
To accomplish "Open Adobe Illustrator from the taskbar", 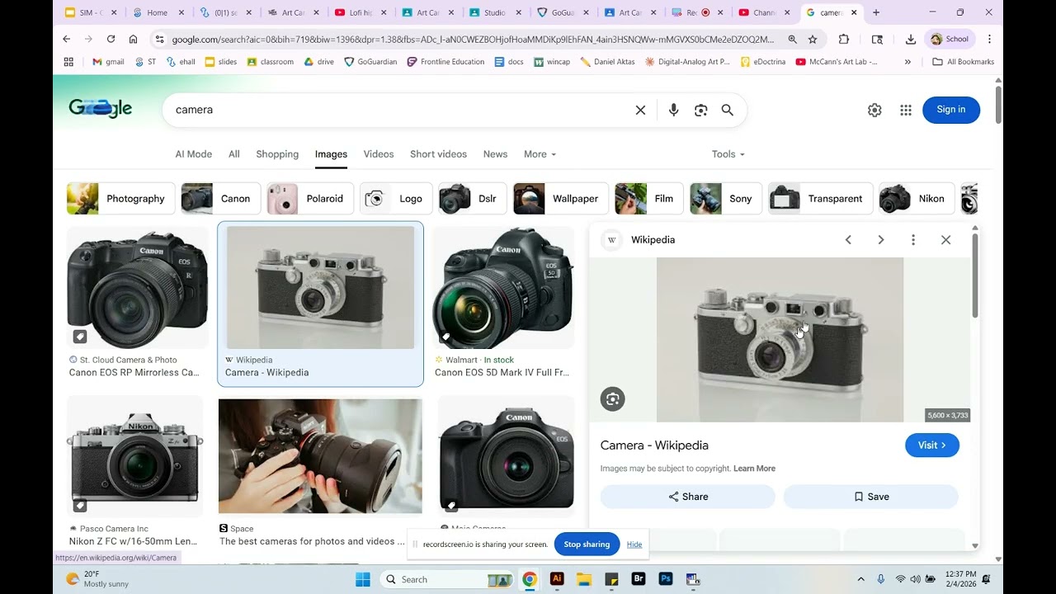I will click(x=557, y=579).
